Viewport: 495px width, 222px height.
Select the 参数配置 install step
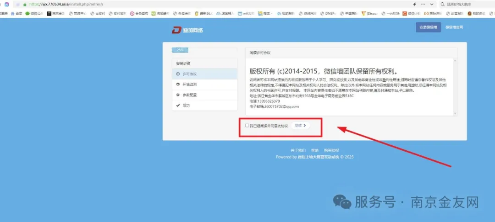[x=204, y=95]
